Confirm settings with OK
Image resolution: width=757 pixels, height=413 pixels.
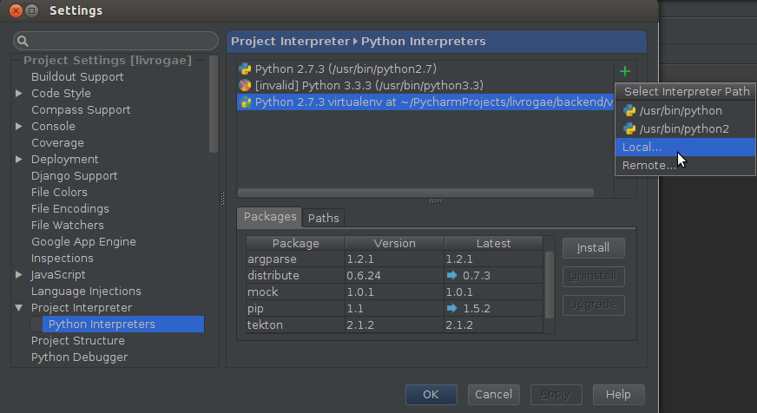pos(431,395)
